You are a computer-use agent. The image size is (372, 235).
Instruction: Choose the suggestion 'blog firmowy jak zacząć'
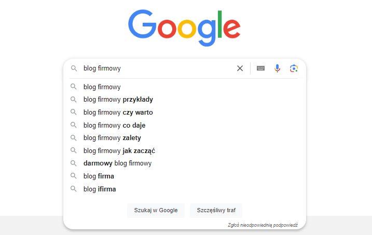pyautogui.click(x=119, y=151)
